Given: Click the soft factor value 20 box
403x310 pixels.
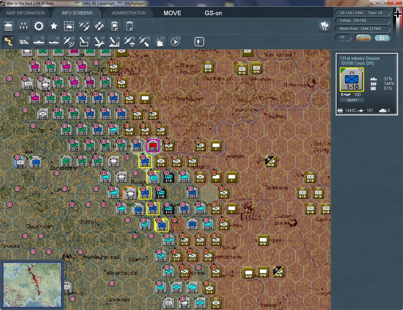Looking at the screenshot, I should tap(343, 37).
